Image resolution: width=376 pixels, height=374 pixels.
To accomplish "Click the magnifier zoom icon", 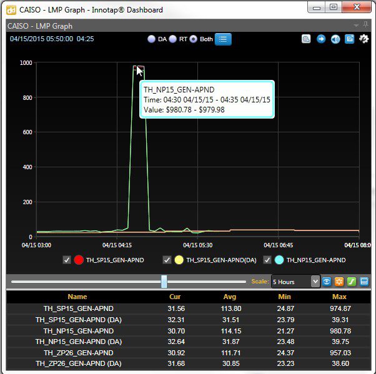I will (306, 39).
